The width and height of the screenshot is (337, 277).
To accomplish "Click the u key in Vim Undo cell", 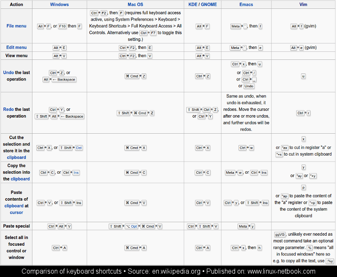I will (x=303, y=76).
